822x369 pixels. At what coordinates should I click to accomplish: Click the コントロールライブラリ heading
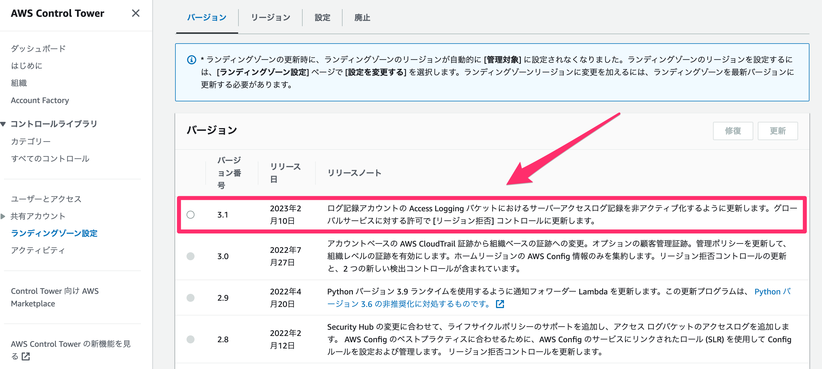[54, 124]
